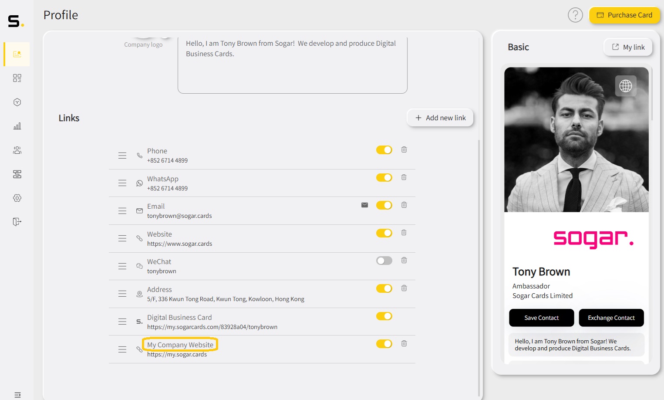
Task: Click the bio text area
Action: 293,64
